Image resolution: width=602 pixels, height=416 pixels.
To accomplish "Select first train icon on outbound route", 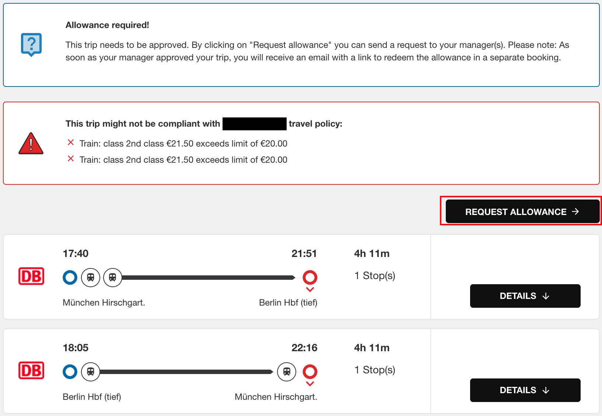I will point(91,277).
